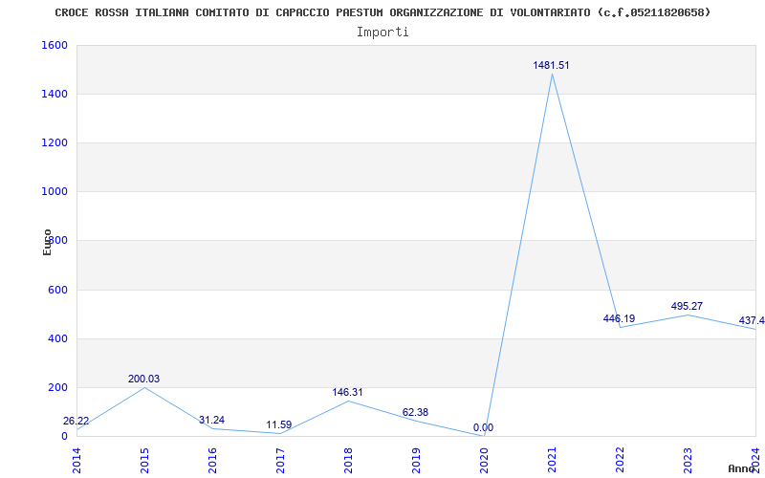Select the 1000 y-axis tick label
Viewport: 765px width, 478px height.
tap(55, 192)
